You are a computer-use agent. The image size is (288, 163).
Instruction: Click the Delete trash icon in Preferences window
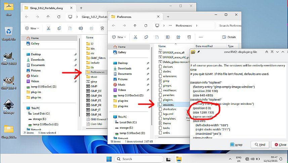tap(188, 37)
